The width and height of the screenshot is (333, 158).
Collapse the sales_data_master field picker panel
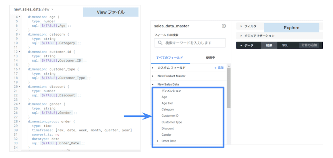(224, 26)
